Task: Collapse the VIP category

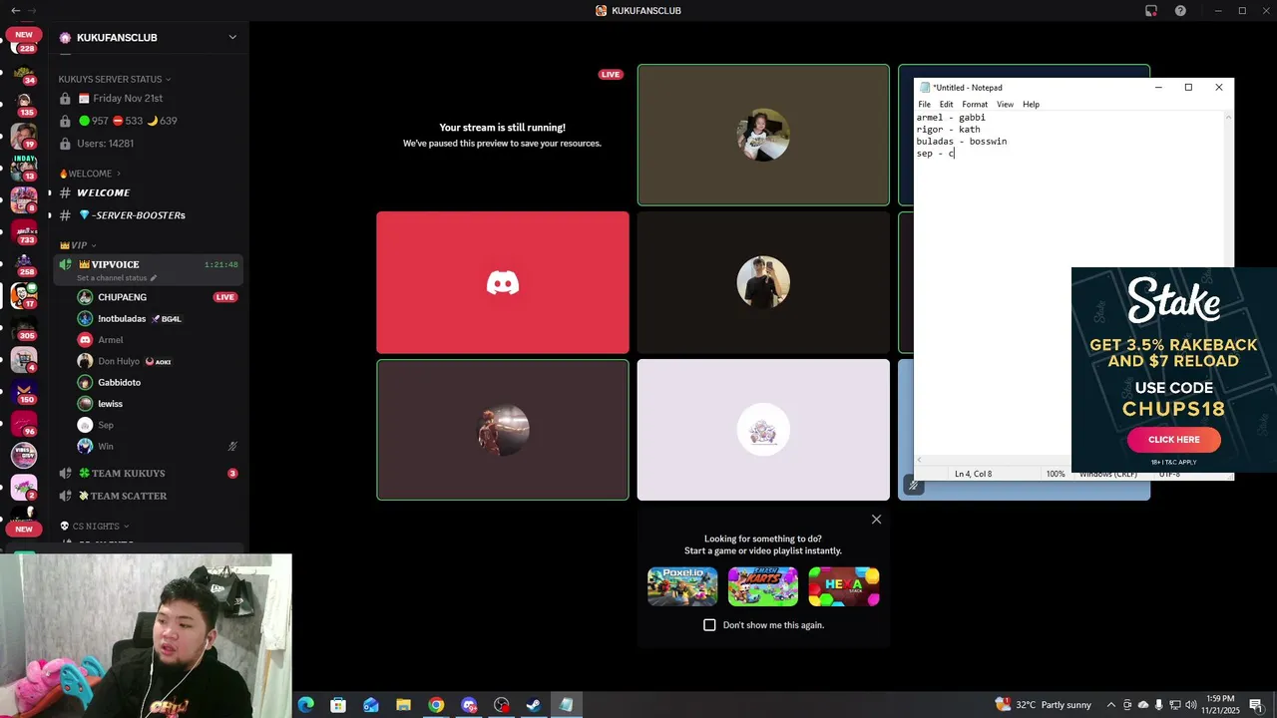Action: 78,245
